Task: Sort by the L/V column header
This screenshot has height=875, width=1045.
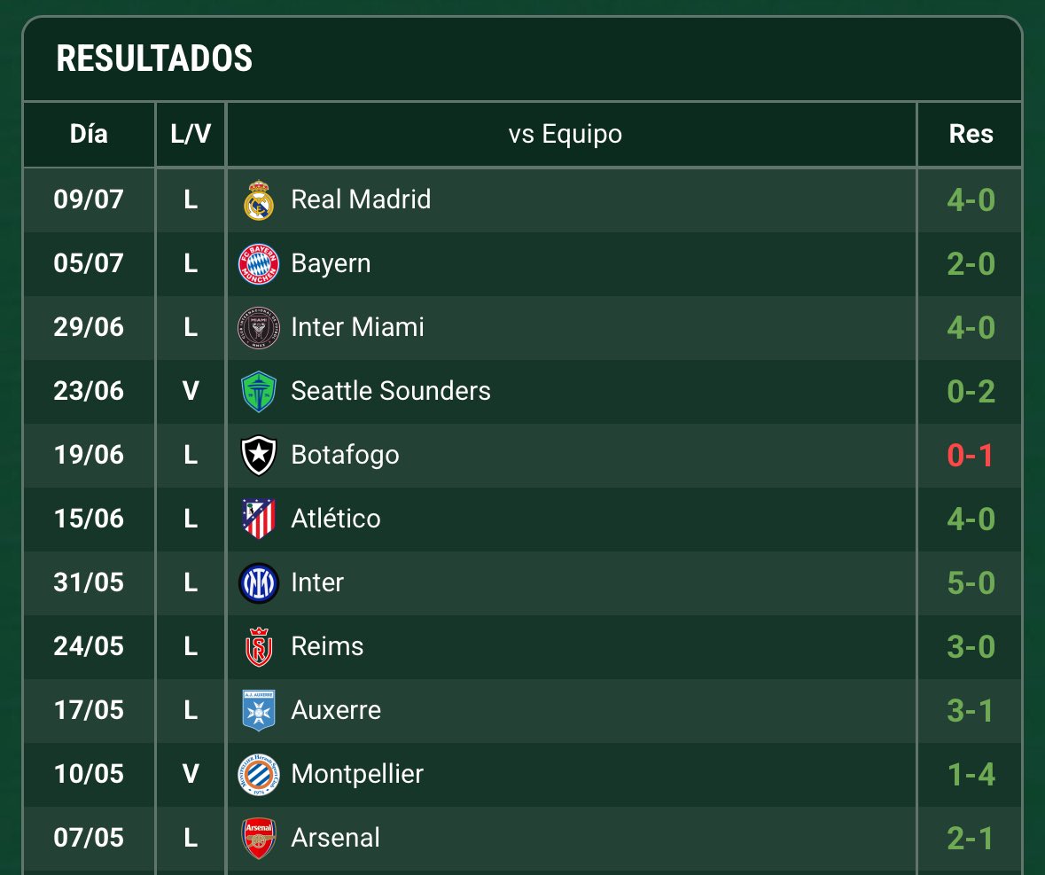Action: pos(191,134)
